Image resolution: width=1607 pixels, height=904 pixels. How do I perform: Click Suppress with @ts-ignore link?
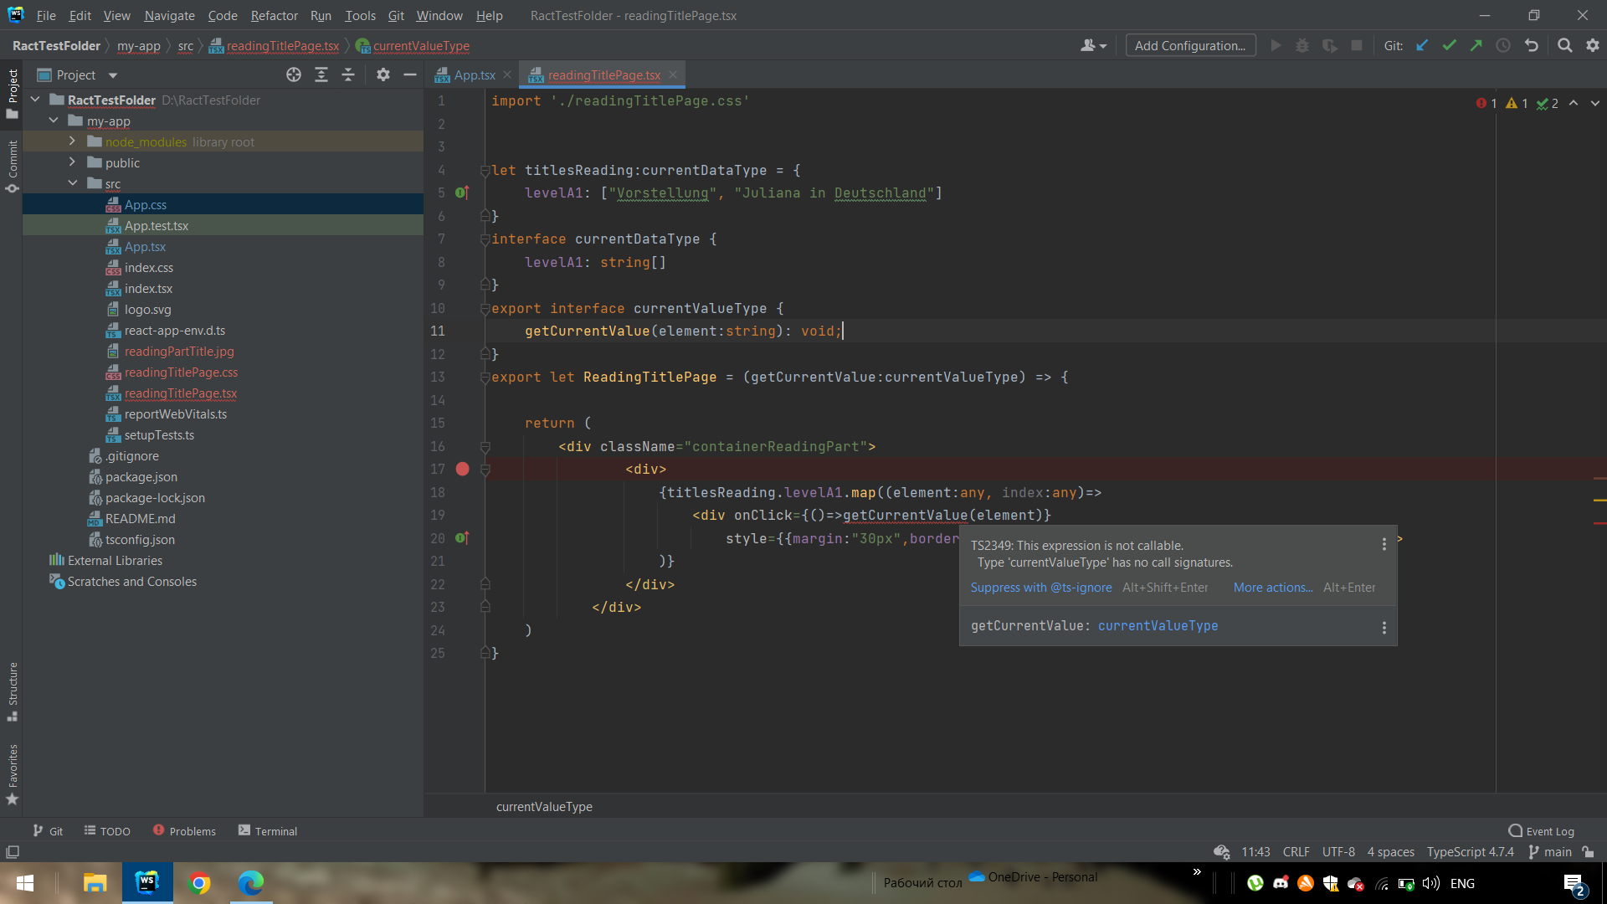(1041, 587)
